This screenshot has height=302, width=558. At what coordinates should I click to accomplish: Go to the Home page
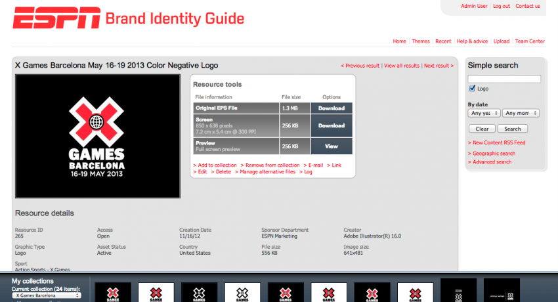[399, 41]
